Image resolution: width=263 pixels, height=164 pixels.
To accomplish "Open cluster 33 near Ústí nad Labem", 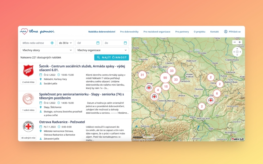I will click(172, 71).
